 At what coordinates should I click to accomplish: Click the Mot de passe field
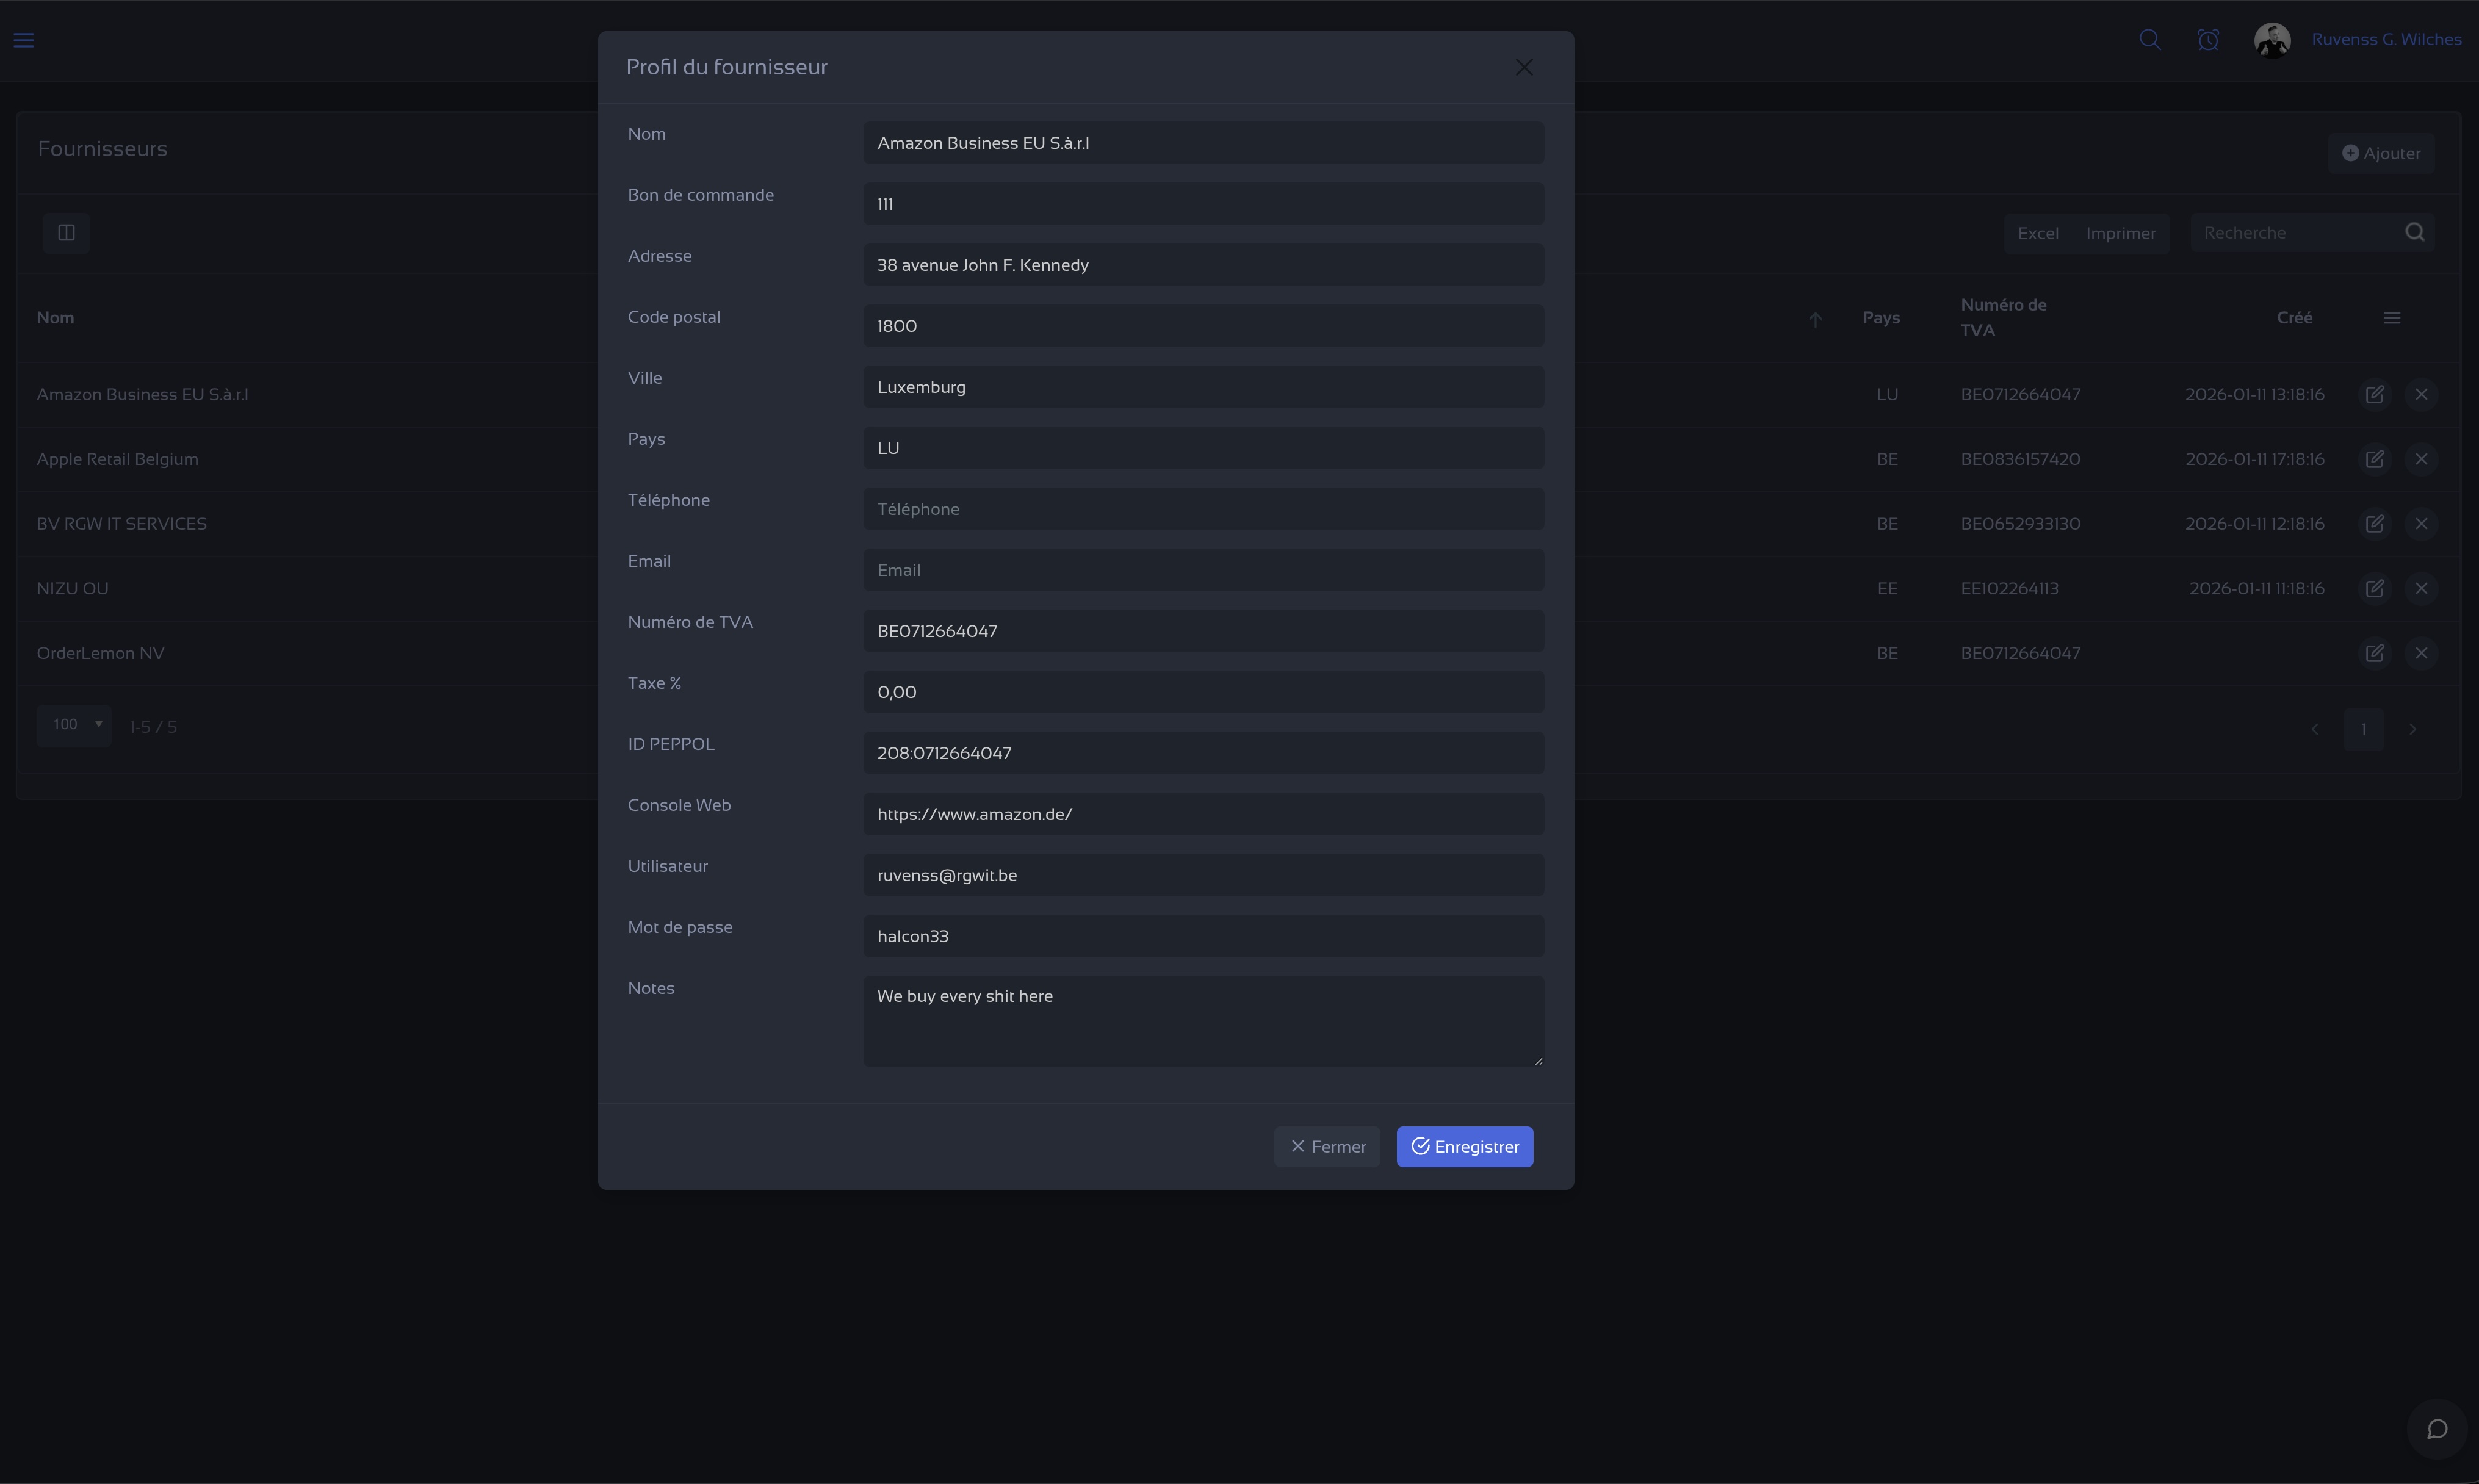1203,936
